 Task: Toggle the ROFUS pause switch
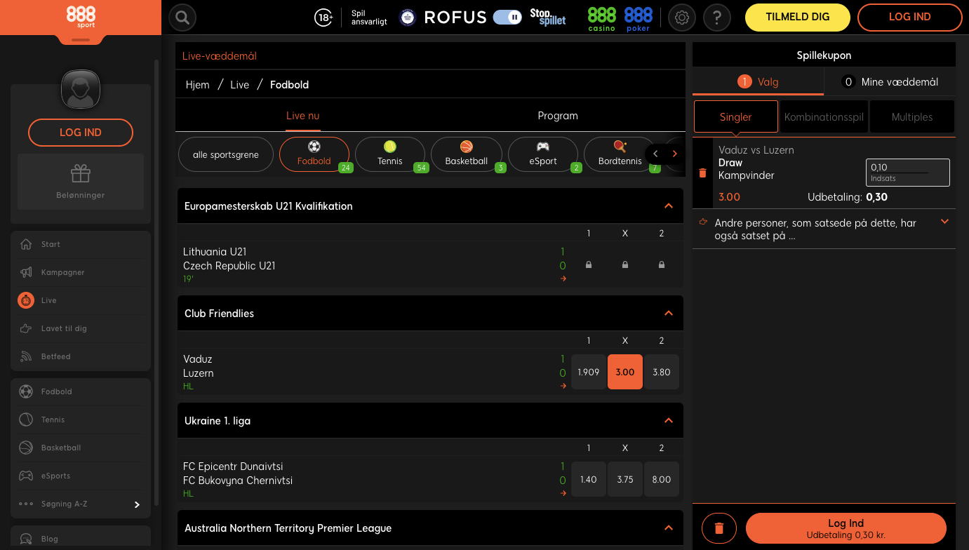coord(507,18)
